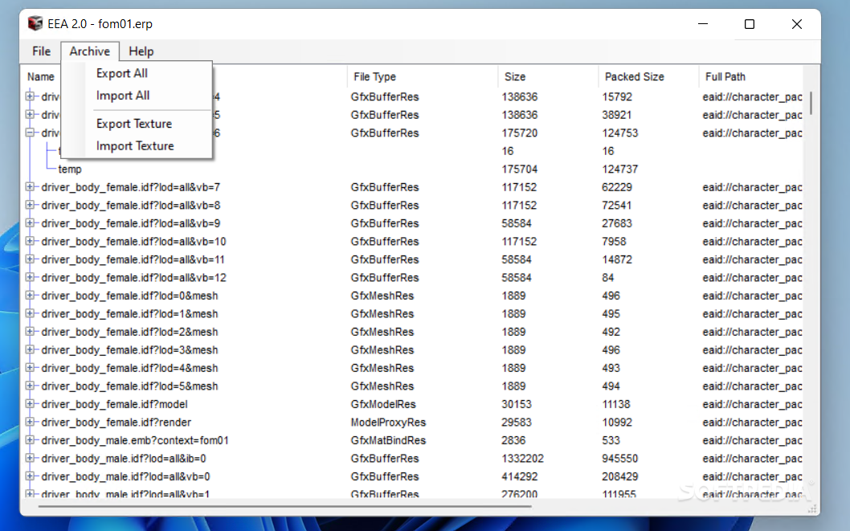
Task: Sort by the Name column header
Action: coord(41,77)
